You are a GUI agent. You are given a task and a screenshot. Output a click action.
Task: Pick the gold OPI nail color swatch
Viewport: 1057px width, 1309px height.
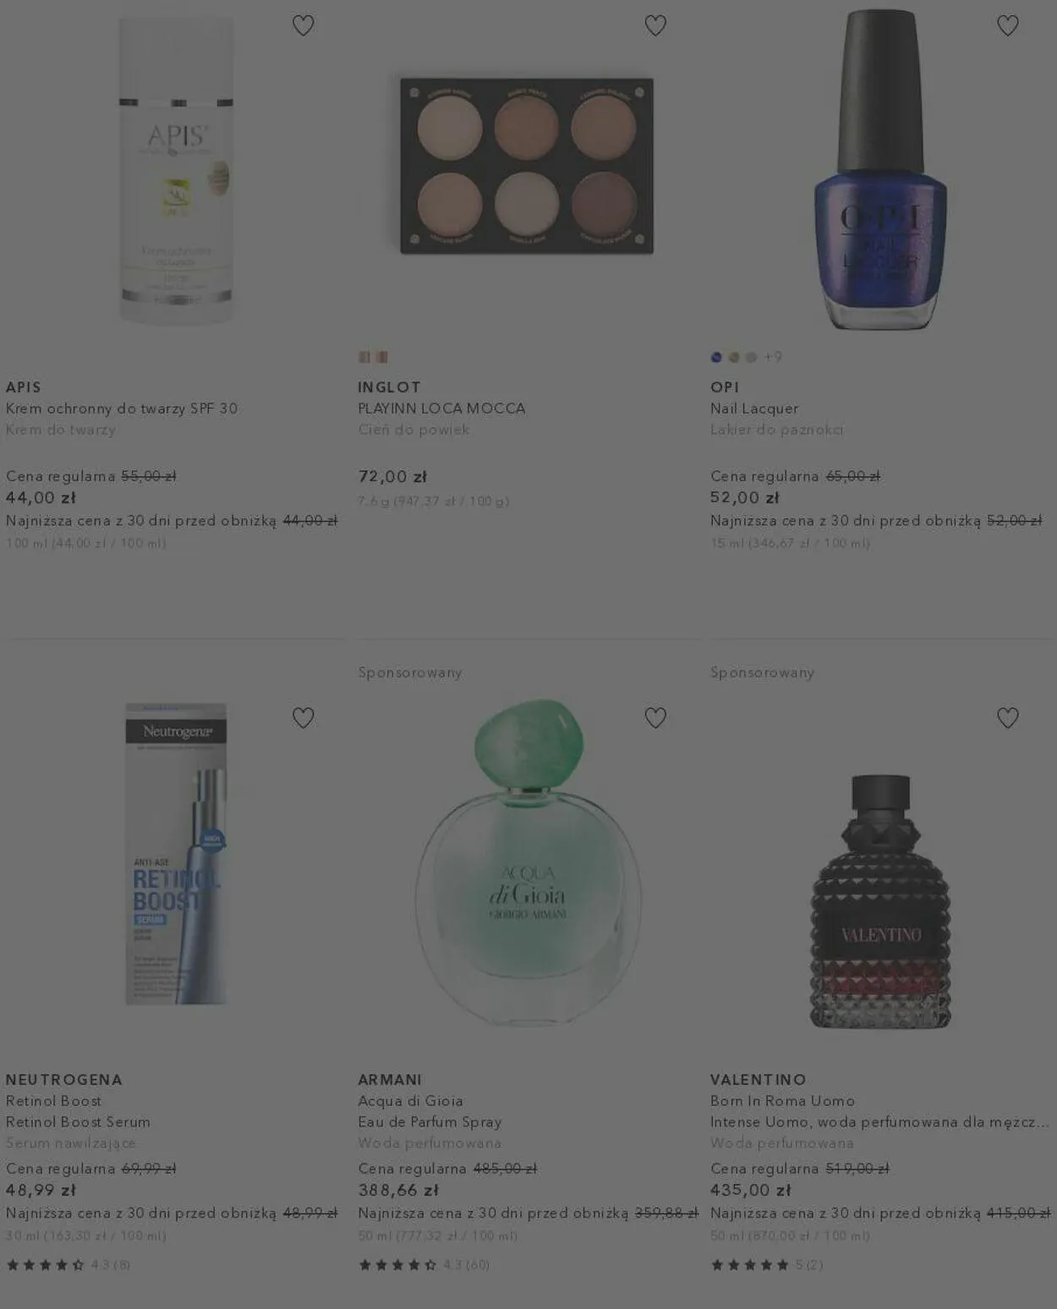point(734,357)
